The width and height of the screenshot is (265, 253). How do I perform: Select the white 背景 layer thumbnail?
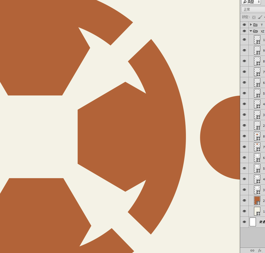[x=253, y=222]
